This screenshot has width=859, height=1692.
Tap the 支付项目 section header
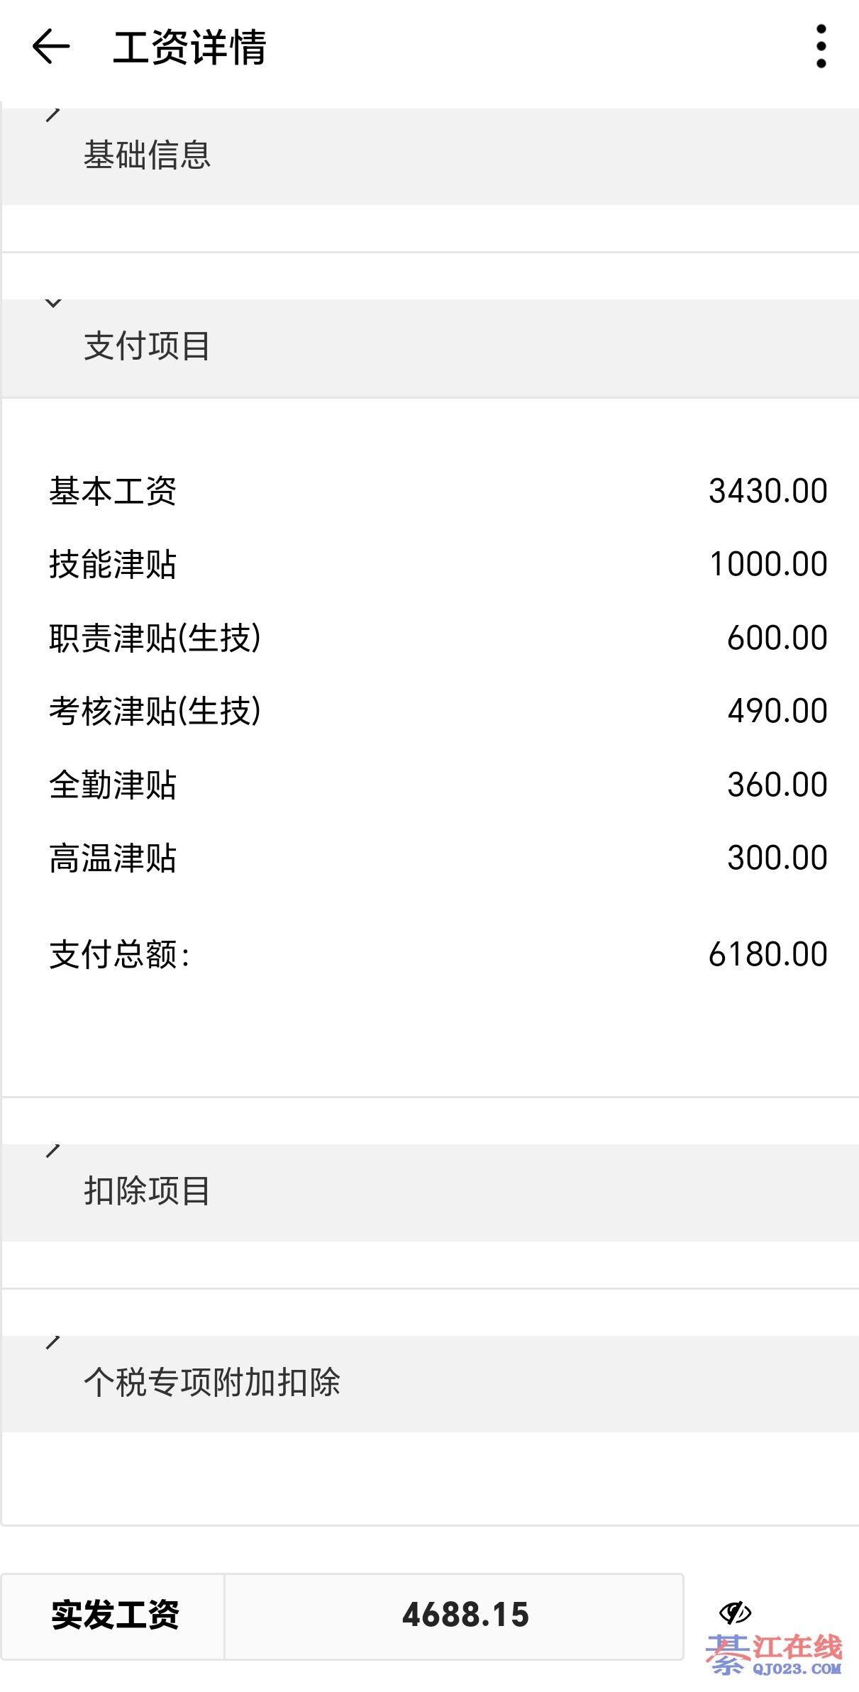[147, 346]
